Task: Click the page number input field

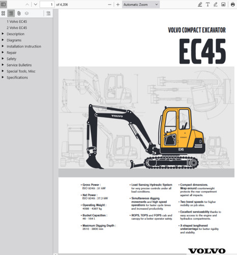Action: click(x=47, y=5)
